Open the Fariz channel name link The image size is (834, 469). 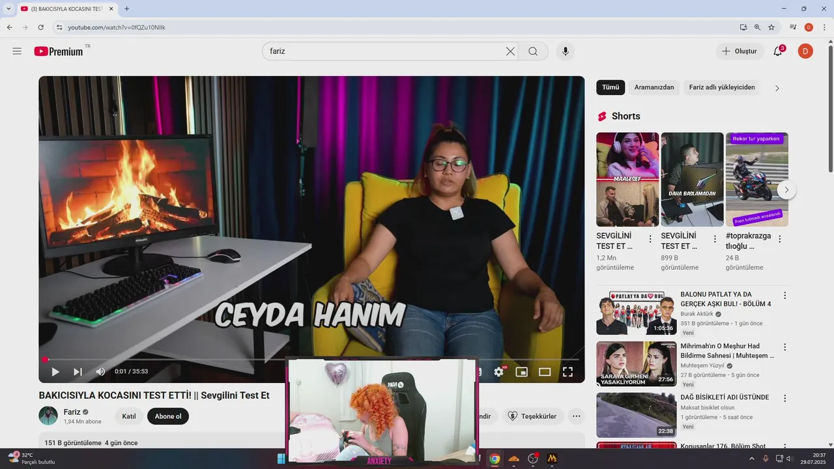pos(72,412)
